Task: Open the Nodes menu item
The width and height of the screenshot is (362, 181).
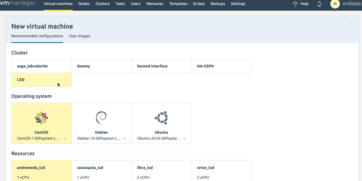Action: coord(84,4)
